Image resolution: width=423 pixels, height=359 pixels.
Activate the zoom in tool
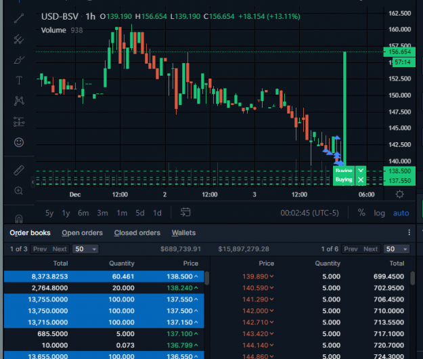coord(19,191)
